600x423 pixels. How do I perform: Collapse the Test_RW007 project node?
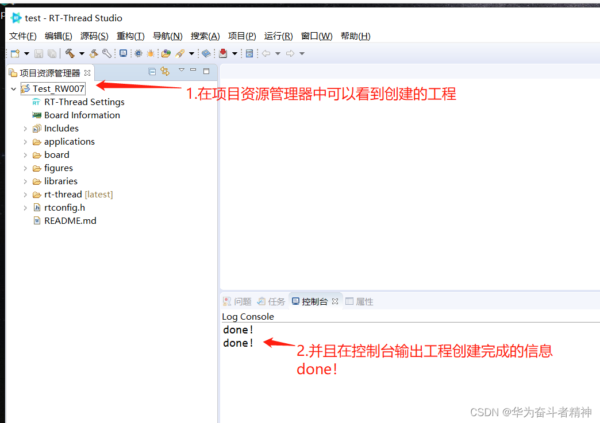tap(13, 88)
